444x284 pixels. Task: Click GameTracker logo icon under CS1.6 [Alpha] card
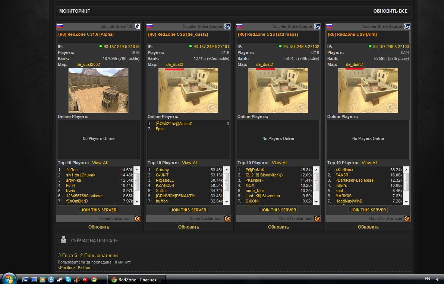(137, 218)
